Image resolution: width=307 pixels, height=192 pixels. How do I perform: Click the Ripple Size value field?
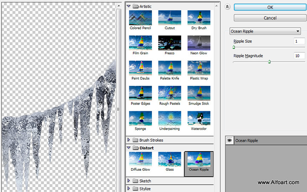299,41
